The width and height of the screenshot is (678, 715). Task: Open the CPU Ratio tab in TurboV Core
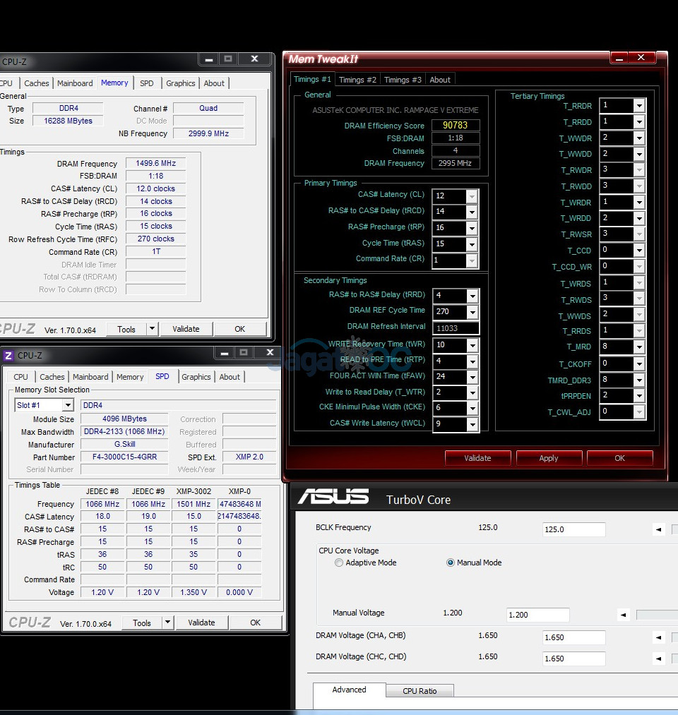pyautogui.click(x=420, y=691)
